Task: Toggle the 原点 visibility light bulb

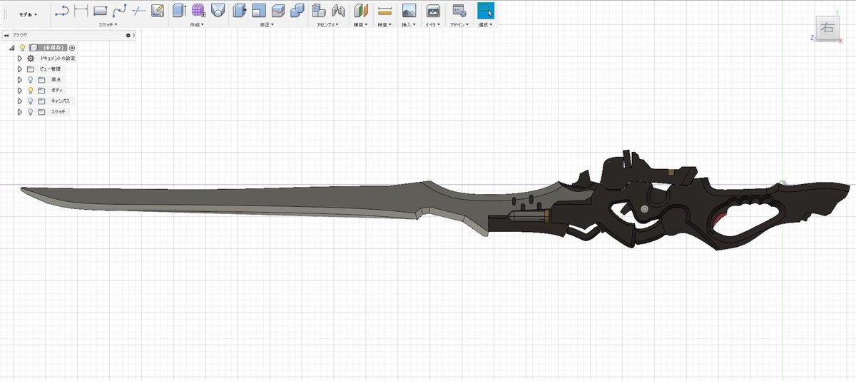Action: [x=31, y=80]
